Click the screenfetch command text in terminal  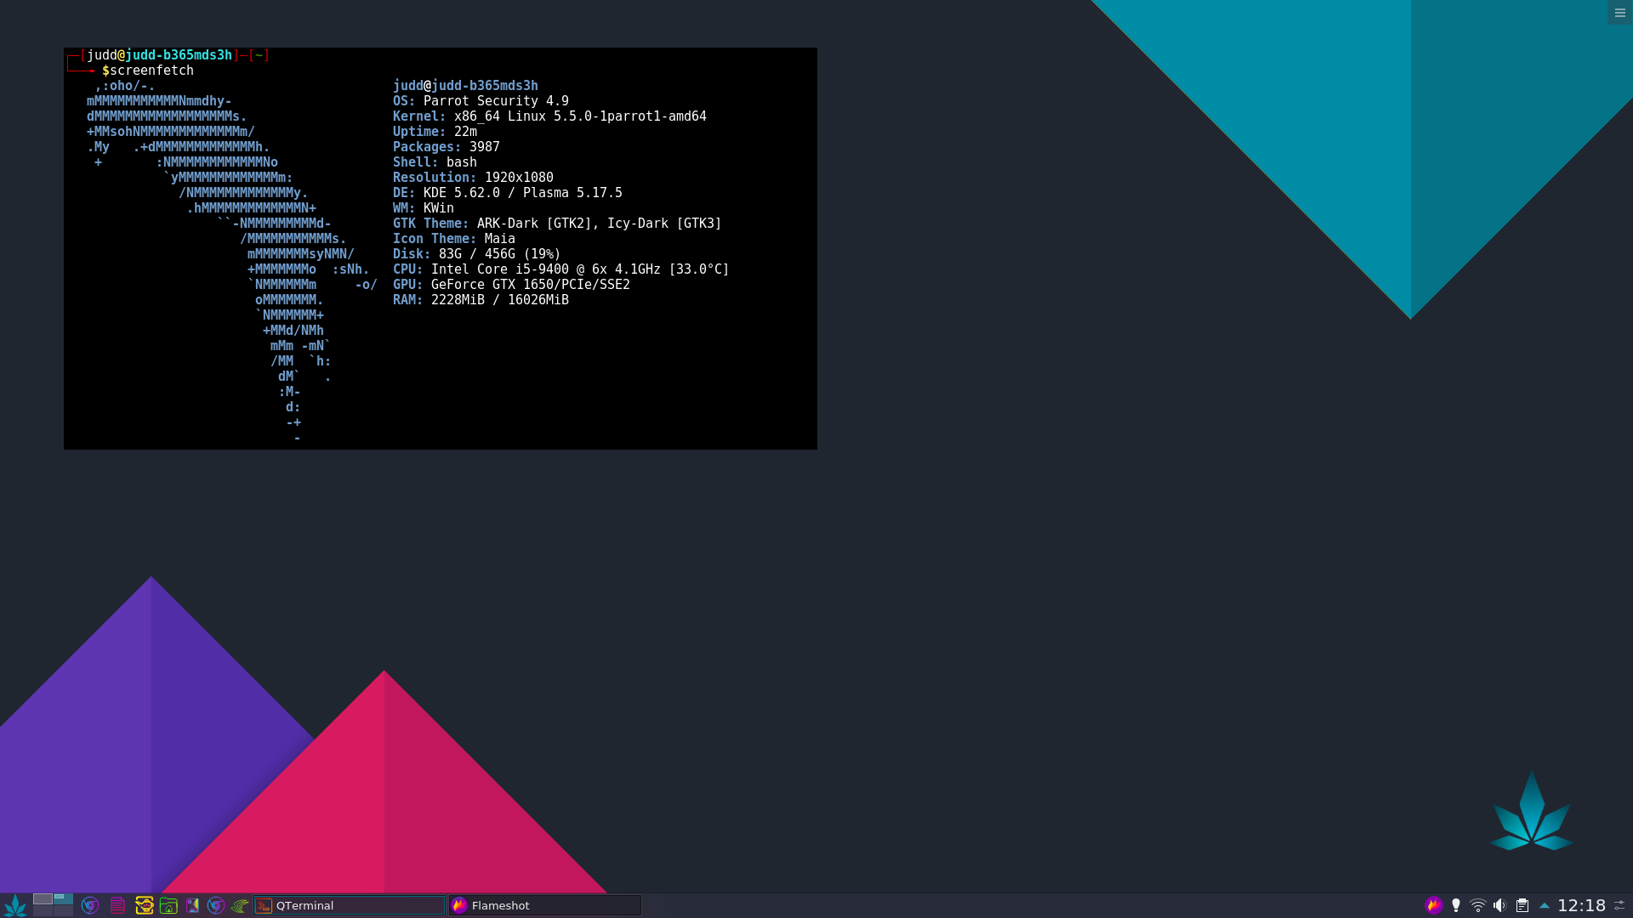click(151, 71)
